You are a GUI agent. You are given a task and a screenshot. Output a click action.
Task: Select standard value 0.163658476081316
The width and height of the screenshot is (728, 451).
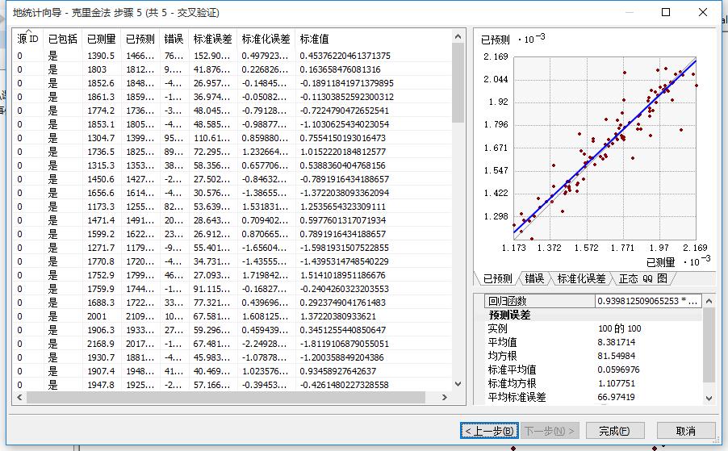[340, 69]
